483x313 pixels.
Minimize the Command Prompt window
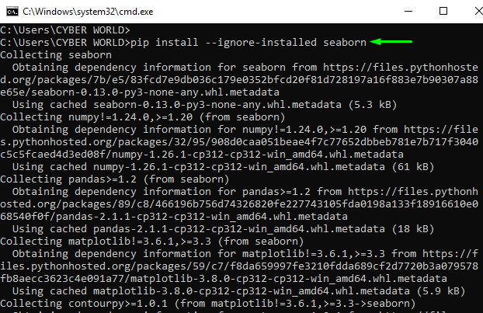408,12
